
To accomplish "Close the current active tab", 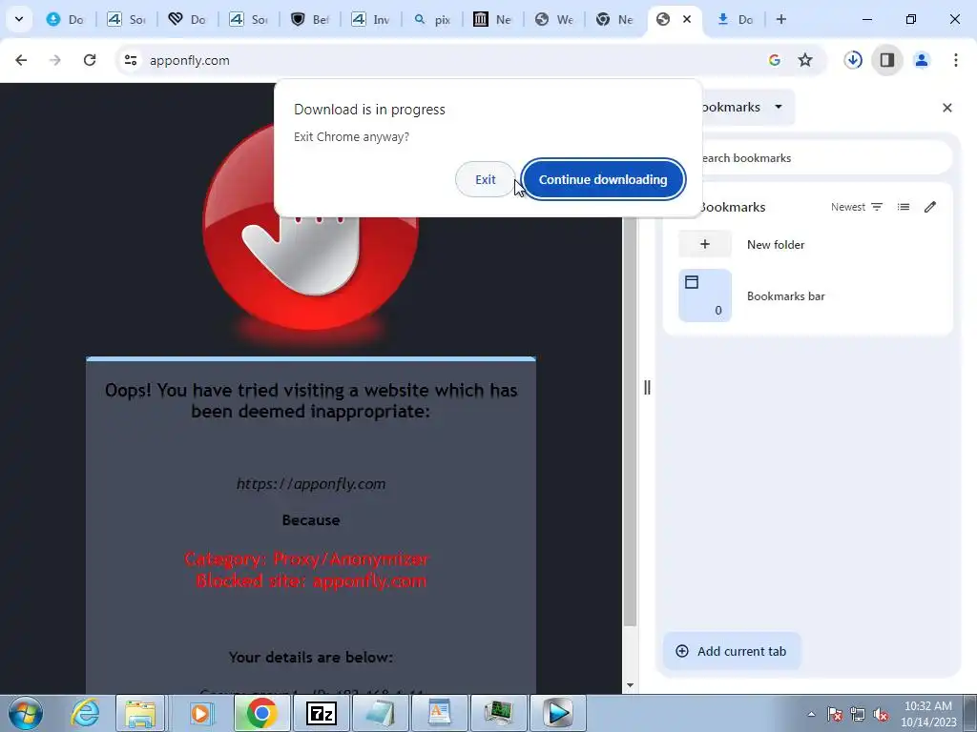I will [687, 19].
